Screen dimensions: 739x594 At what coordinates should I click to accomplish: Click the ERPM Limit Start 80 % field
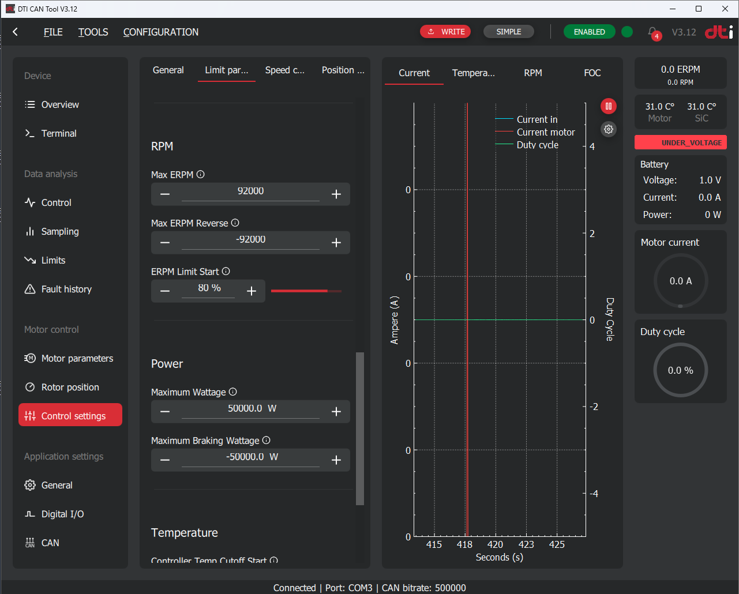209,288
